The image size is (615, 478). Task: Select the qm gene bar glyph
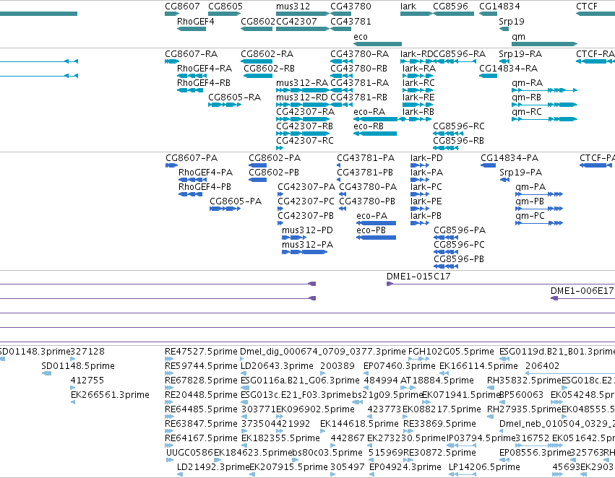coord(544,44)
